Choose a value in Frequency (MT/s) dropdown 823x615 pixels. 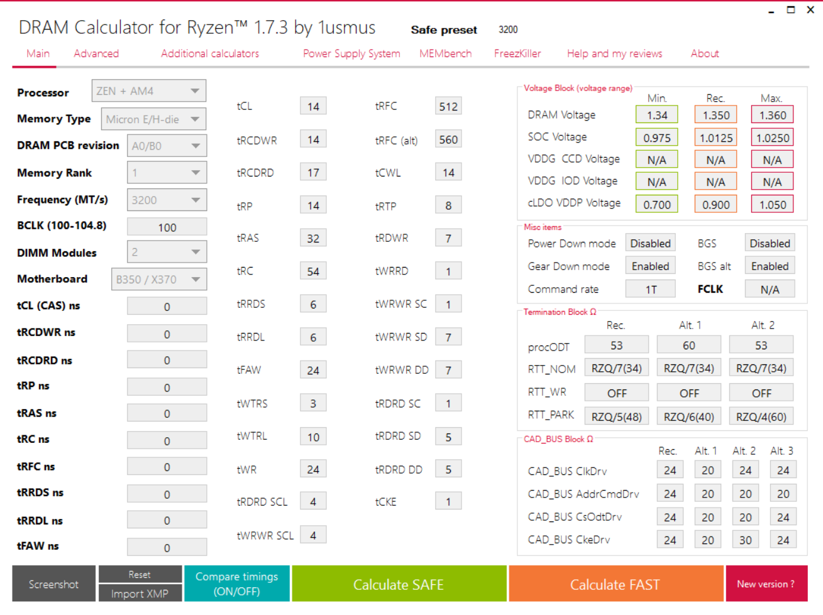[167, 200]
